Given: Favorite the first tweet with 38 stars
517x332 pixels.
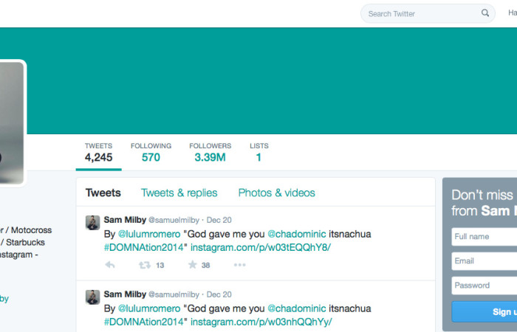Looking at the screenshot, I should [x=193, y=264].
